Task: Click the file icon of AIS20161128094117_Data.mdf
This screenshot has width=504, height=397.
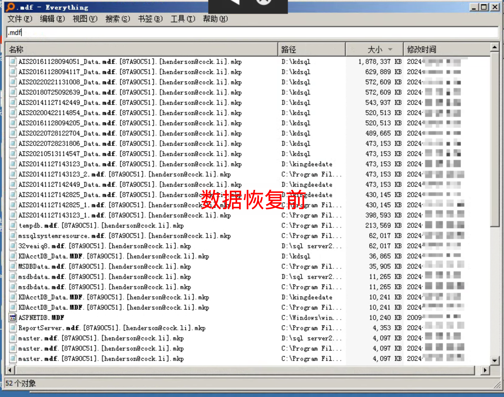Action: 13,72
